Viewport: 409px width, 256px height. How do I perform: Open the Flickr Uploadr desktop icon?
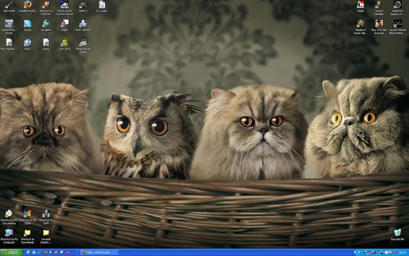click(83, 25)
